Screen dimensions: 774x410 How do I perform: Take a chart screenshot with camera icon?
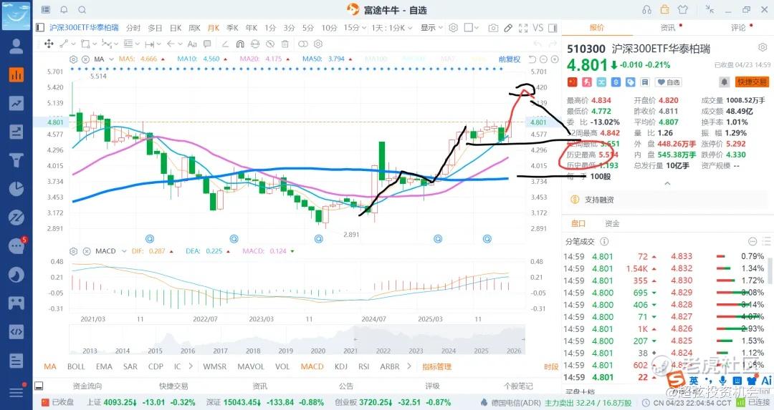[x=493, y=28]
